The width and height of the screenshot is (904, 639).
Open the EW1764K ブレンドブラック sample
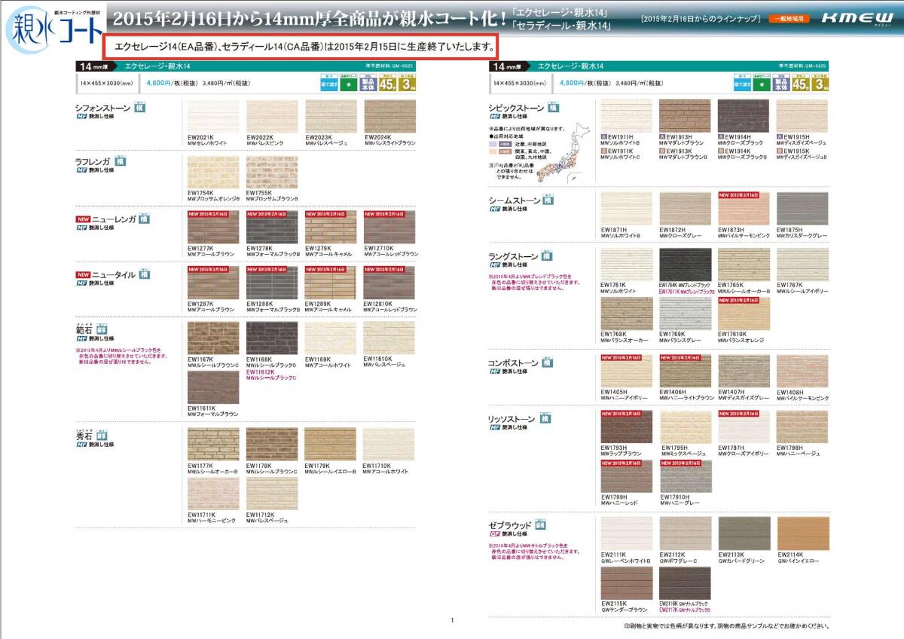point(685,265)
